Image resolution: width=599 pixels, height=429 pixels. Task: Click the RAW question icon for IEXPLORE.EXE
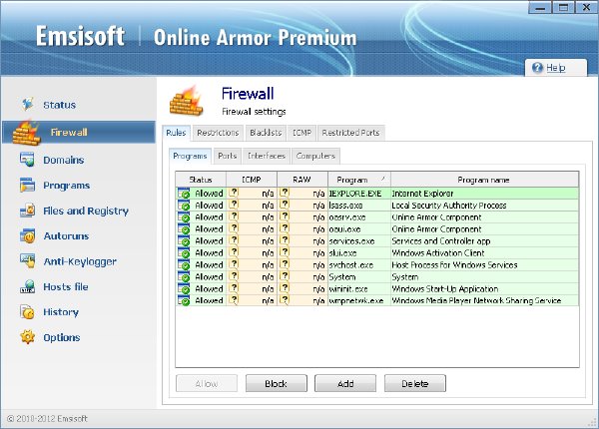284,193
